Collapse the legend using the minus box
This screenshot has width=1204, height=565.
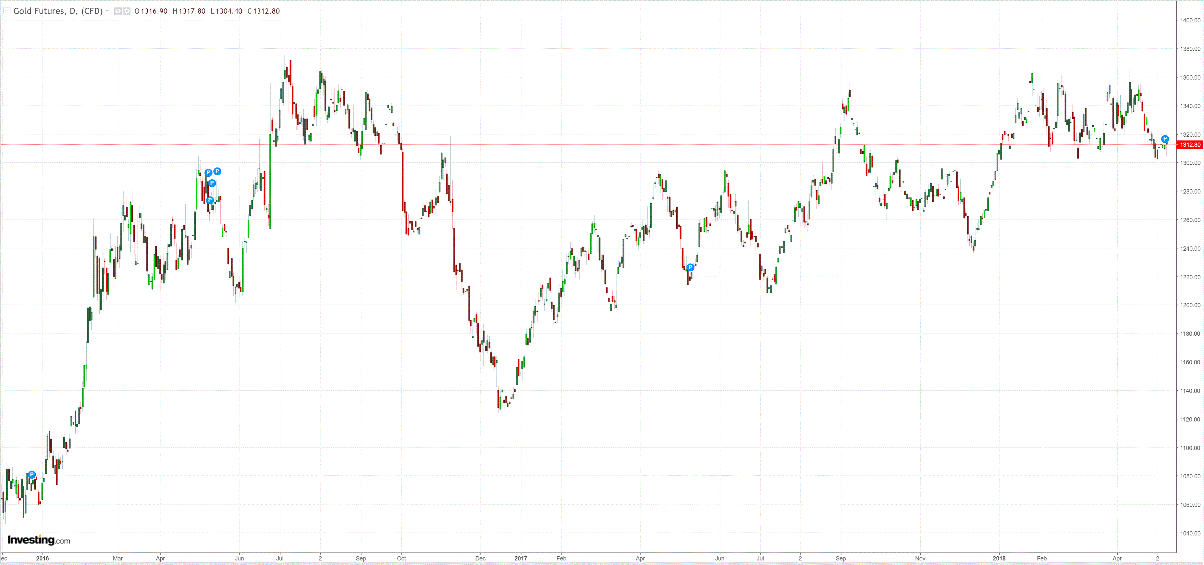coord(7,10)
